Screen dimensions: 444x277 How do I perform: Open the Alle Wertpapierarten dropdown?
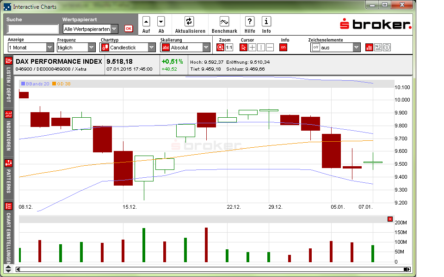click(x=91, y=29)
